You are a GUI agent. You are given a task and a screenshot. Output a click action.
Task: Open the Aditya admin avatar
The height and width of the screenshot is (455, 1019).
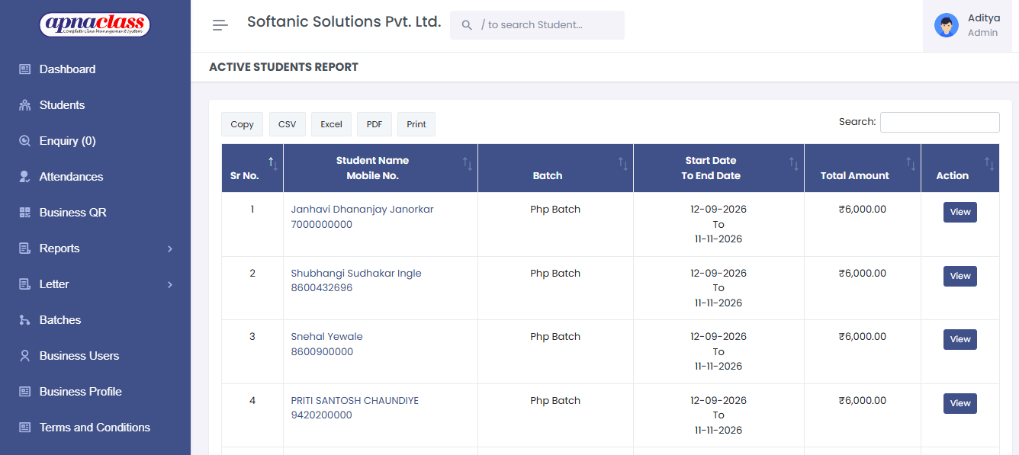(947, 25)
